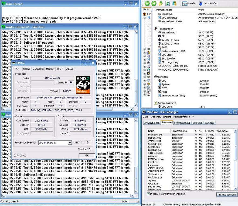The height and width of the screenshot is (206, 238).
Task: Open the Ansicht menu in Task Manager
Action: (x=167, y=117)
